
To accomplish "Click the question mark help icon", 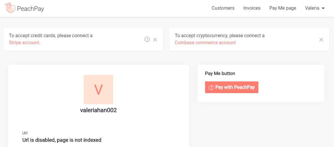I will pyautogui.click(x=147, y=40).
